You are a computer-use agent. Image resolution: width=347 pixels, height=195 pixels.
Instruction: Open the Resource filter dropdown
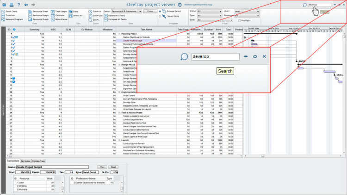pos(247,16)
